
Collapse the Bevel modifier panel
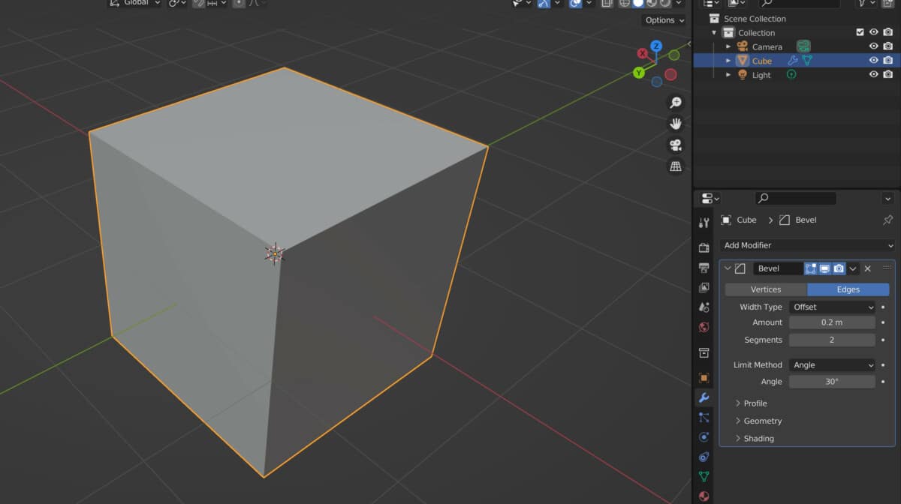[727, 268]
